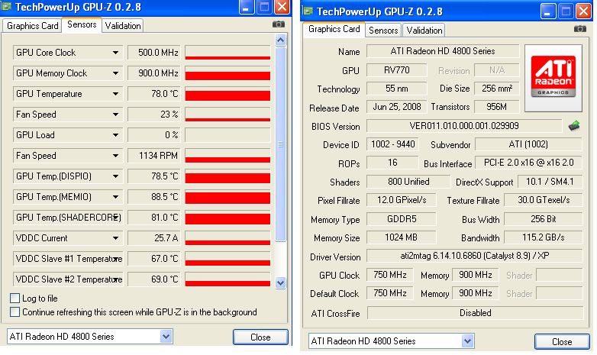This screenshot has height=355, width=597.
Task: Open the GPU Temperature sensor dropdown
Action: tap(115, 94)
